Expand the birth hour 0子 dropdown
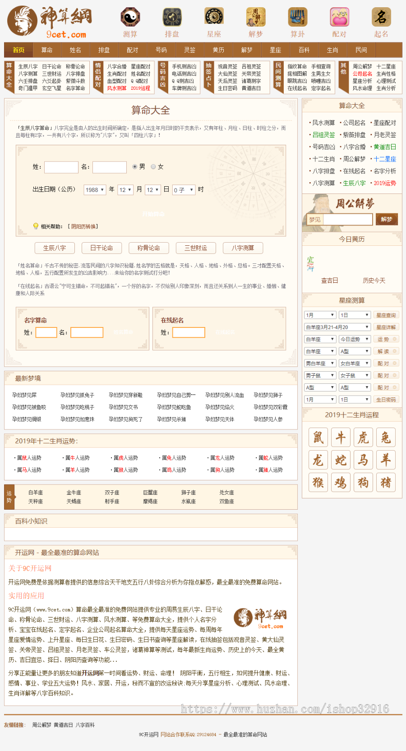The height and width of the screenshot is (751, 406). pos(184,190)
